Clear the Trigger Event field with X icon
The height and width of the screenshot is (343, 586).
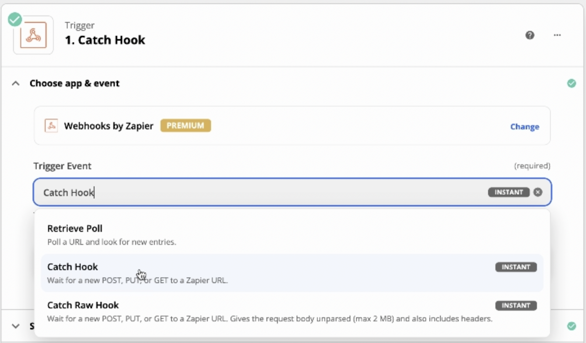(538, 192)
